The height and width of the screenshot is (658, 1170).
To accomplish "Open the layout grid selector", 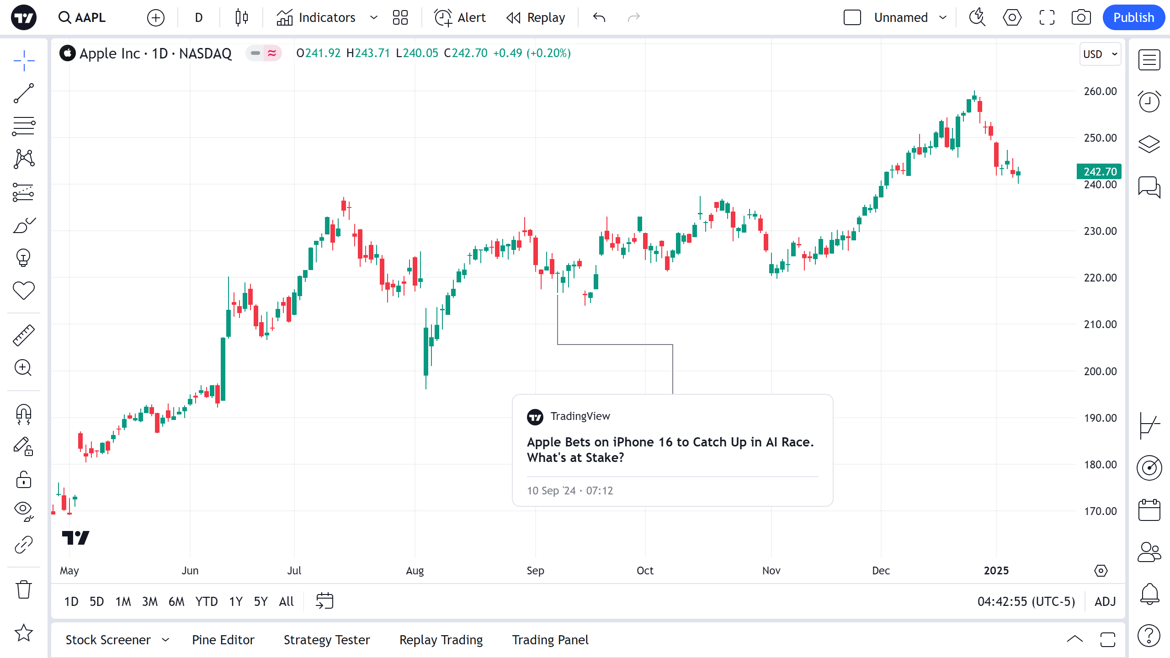I will pos(400,18).
